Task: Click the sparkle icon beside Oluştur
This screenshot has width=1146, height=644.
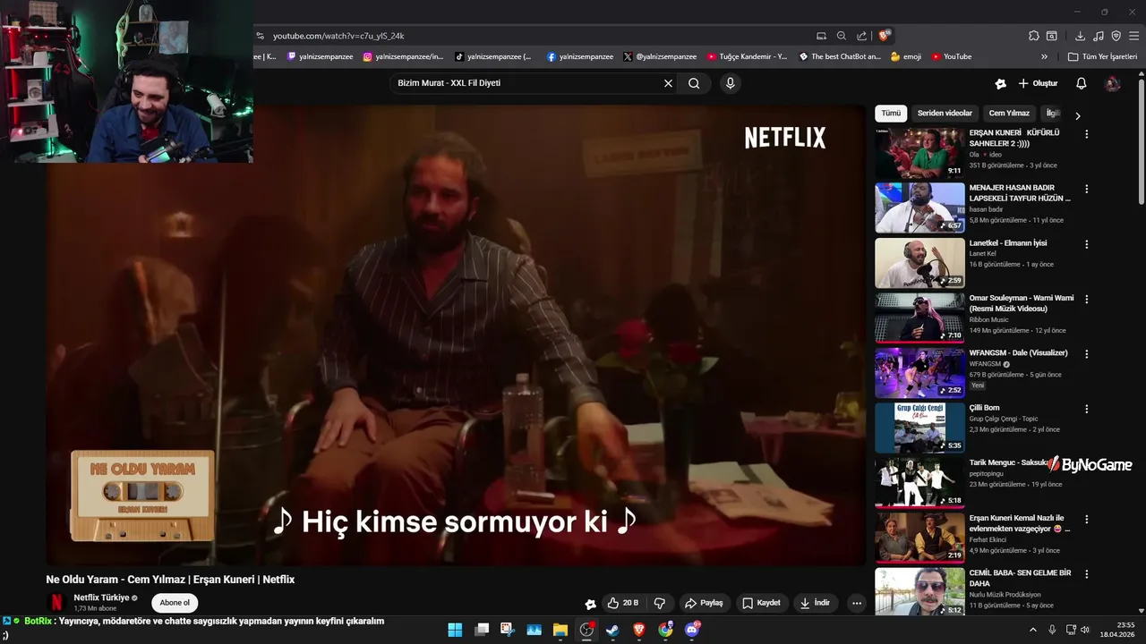Action: 1000,83
